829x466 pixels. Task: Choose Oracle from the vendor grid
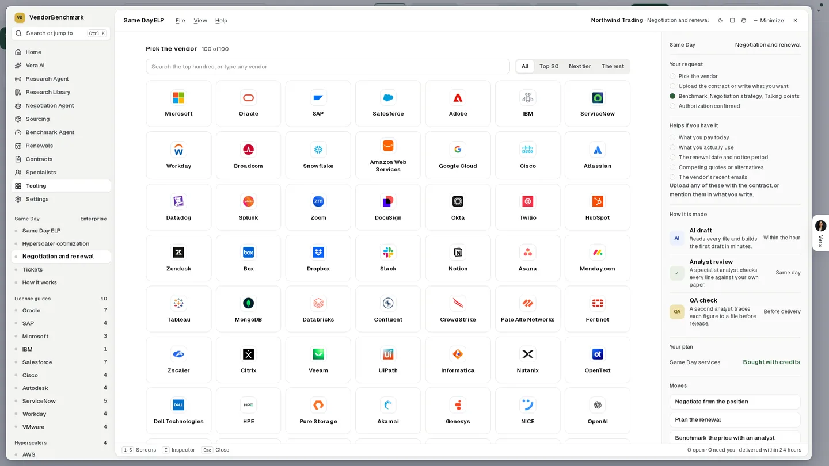coord(248,104)
